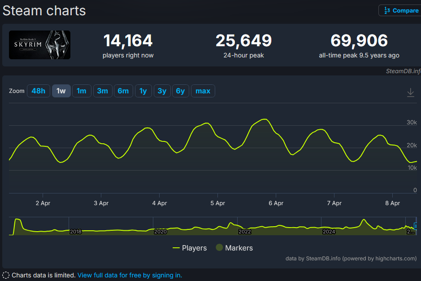This screenshot has width=421, height=281.
Task: Select the 3m zoom range
Action: [x=103, y=91]
